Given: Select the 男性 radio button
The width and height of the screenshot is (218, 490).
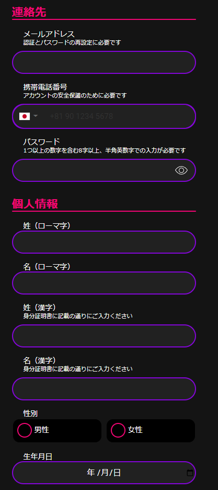Looking at the screenshot, I should tap(25, 430).
